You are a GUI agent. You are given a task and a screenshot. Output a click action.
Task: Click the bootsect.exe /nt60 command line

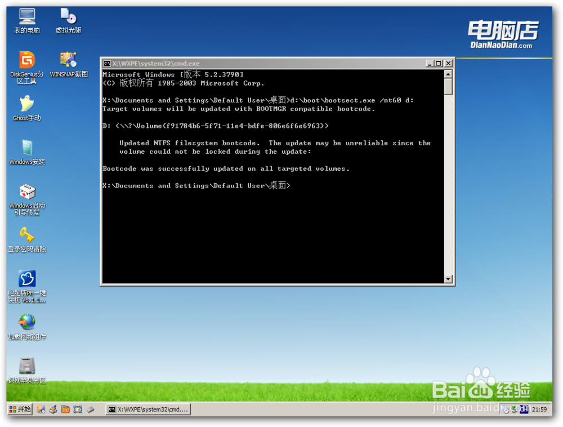(258, 100)
